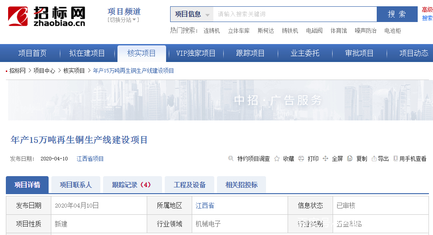Click the 全屏 fullscreen arrows icon
Screen dimensions: 433x235
coord(325,159)
